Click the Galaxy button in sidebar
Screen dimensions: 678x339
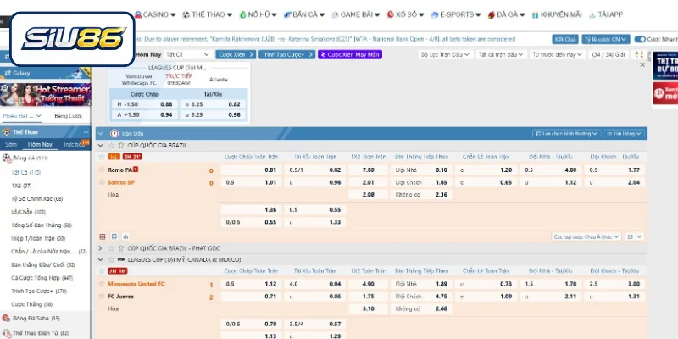pyautogui.click(x=46, y=73)
